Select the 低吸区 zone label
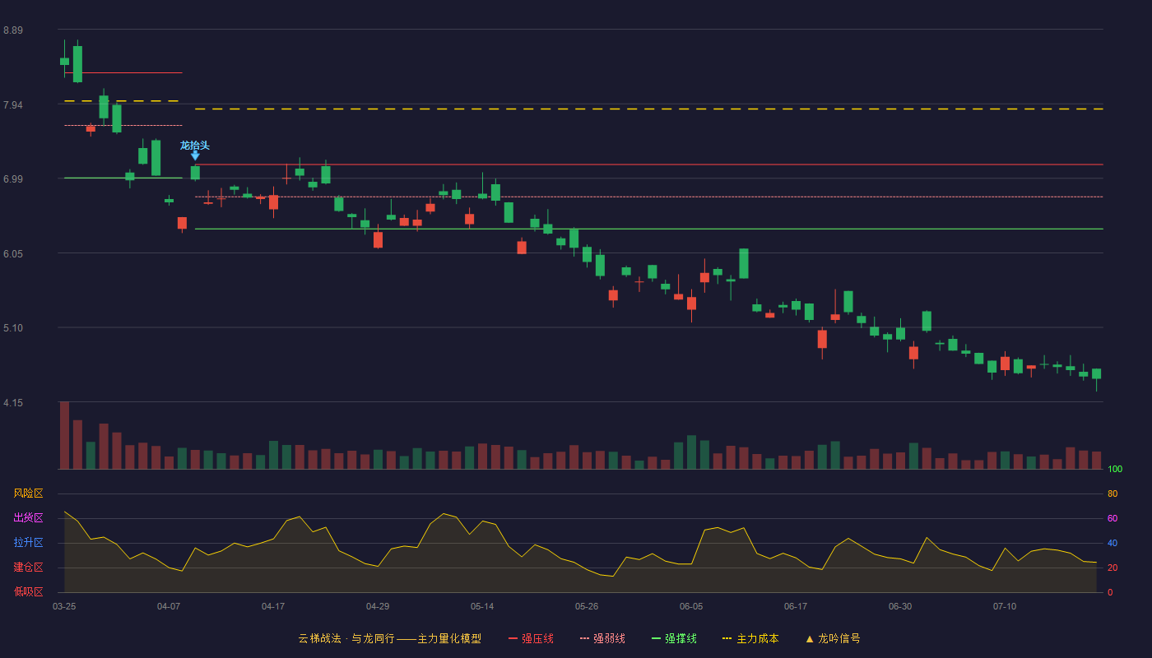This screenshot has width=1152, height=658. point(28,591)
